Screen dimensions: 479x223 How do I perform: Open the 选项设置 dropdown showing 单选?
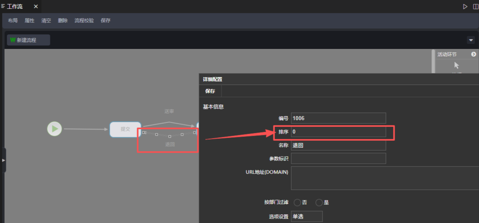click(307, 216)
